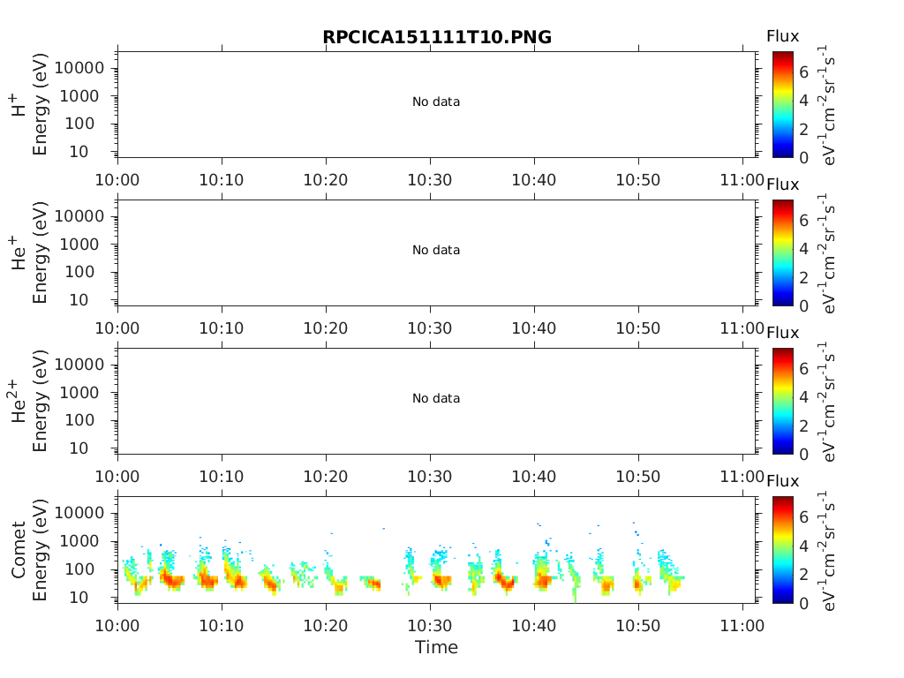Click the 10:00 tick label under the Comet panel

pyautogui.click(x=117, y=626)
